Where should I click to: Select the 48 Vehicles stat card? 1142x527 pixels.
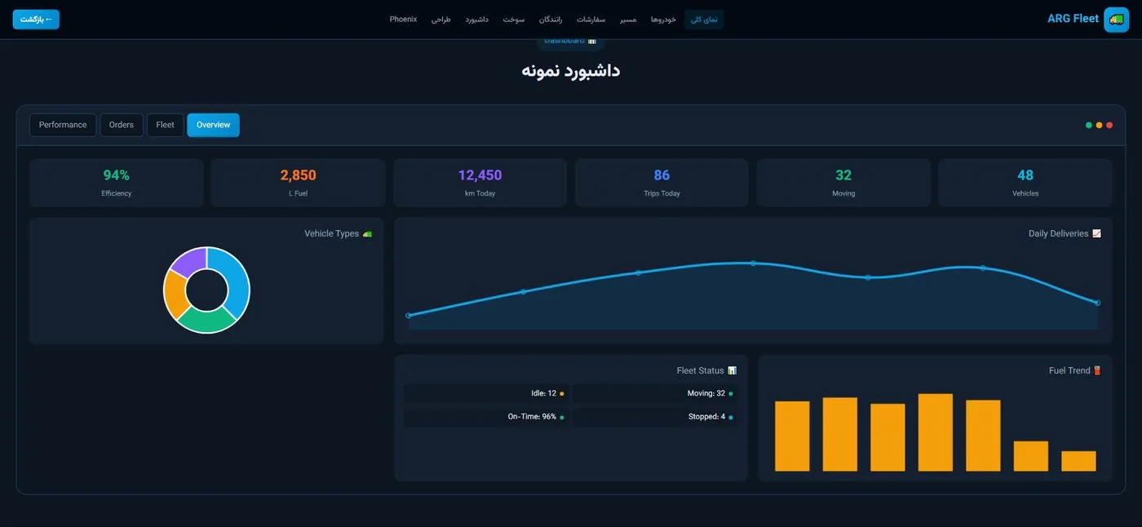(1025, 183)
